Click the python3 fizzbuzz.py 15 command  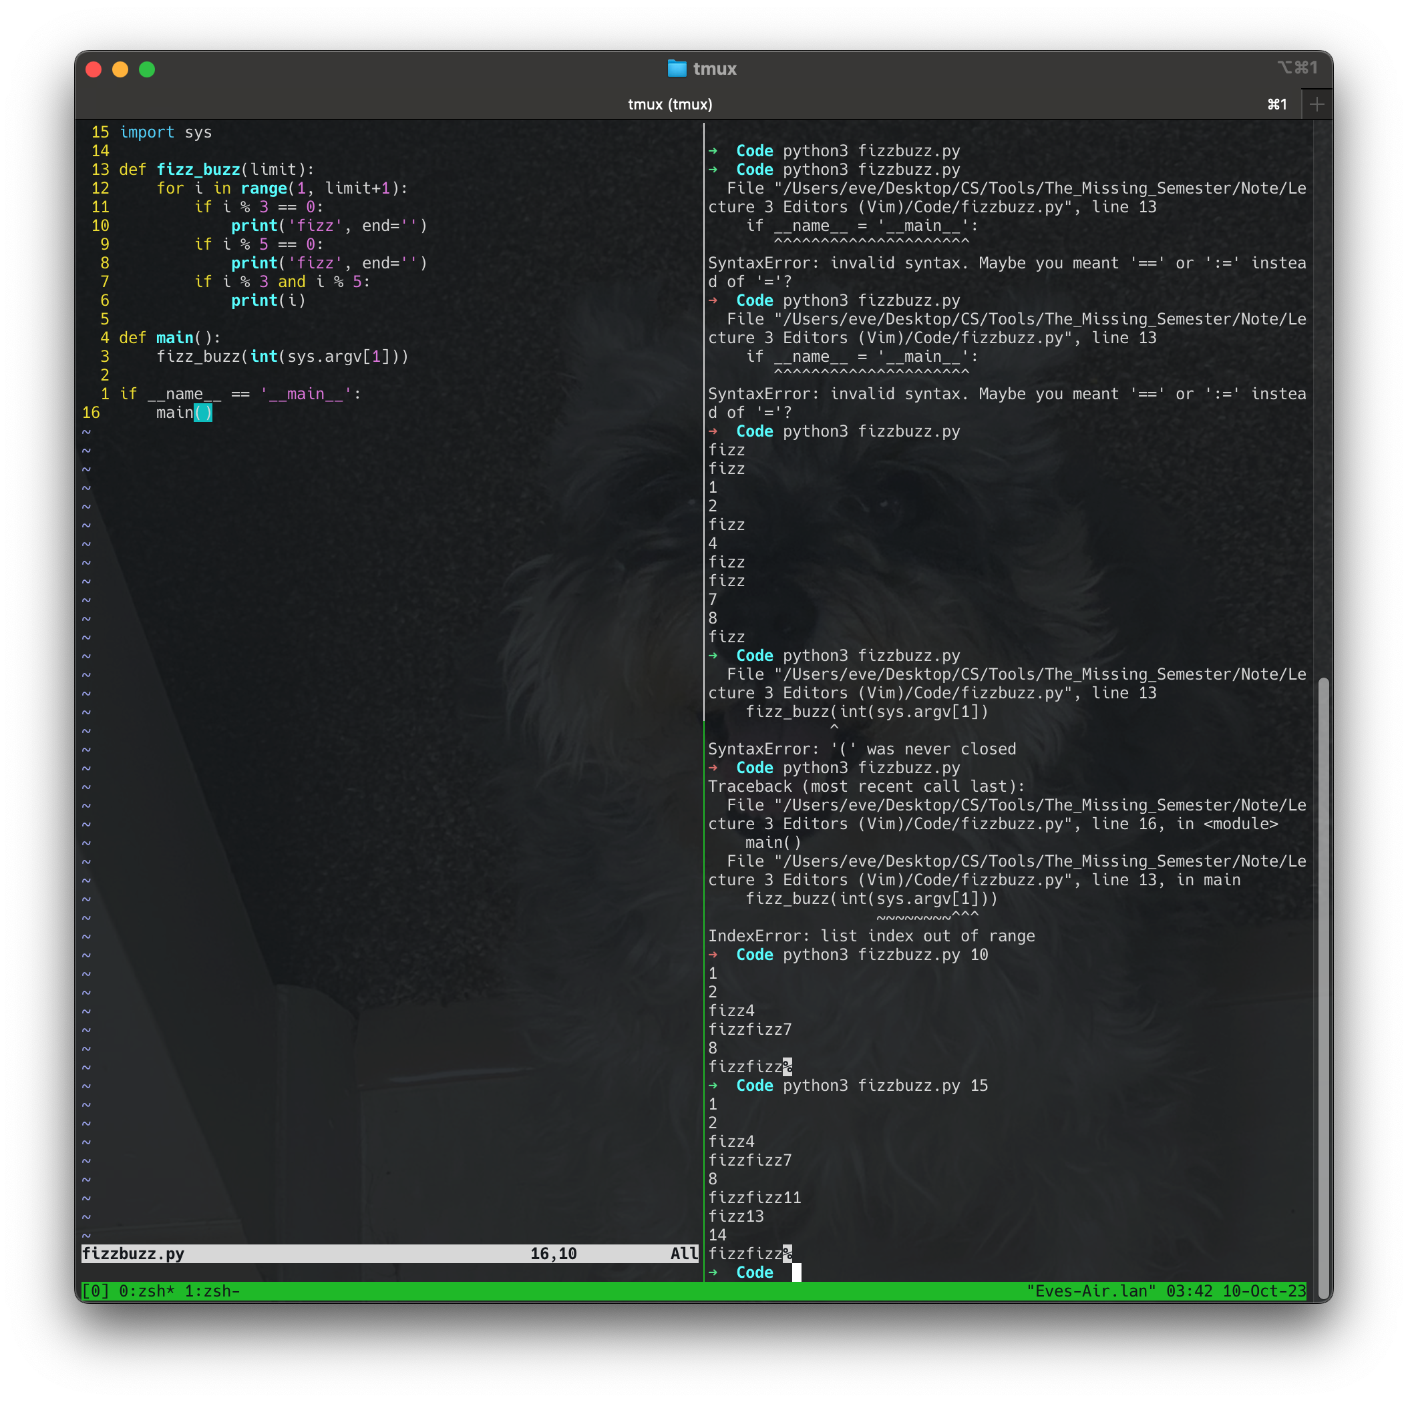pyautogui.click(x=885, y=1085)
